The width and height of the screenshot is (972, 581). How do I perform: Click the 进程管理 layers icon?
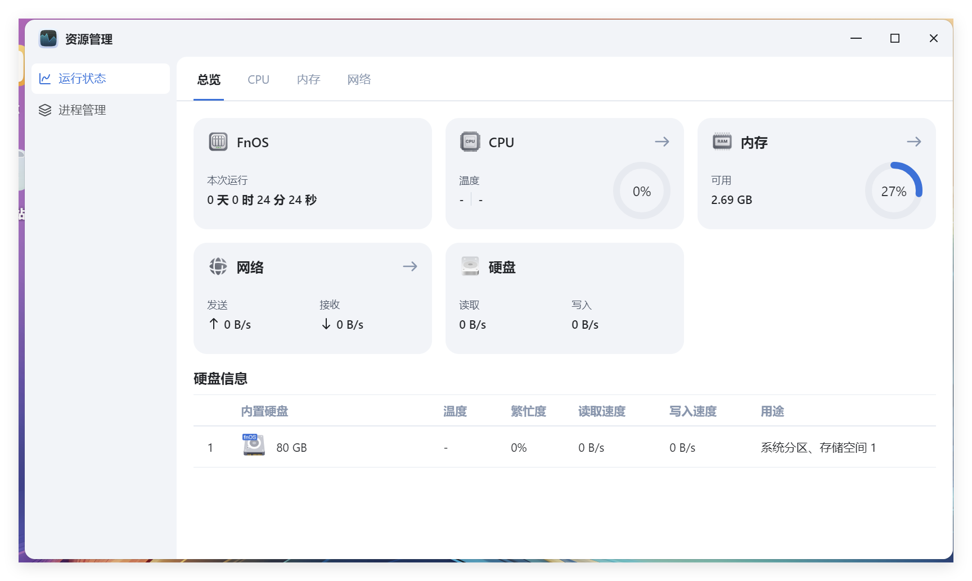(45, 110)
